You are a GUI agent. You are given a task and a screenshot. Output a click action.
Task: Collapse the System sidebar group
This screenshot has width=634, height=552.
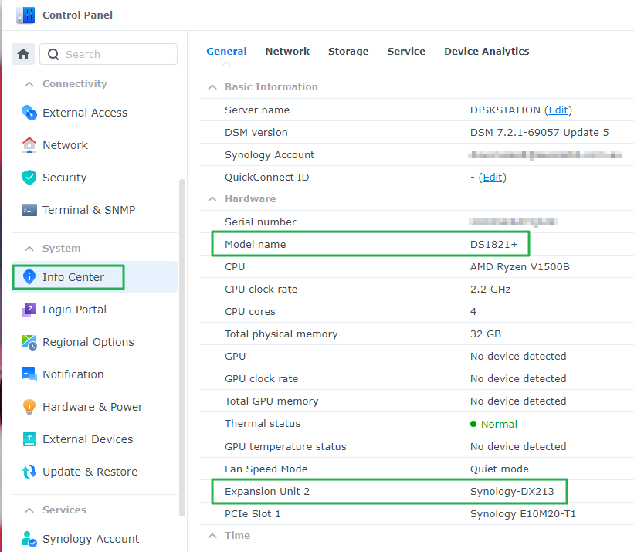[x=29, y=249]
